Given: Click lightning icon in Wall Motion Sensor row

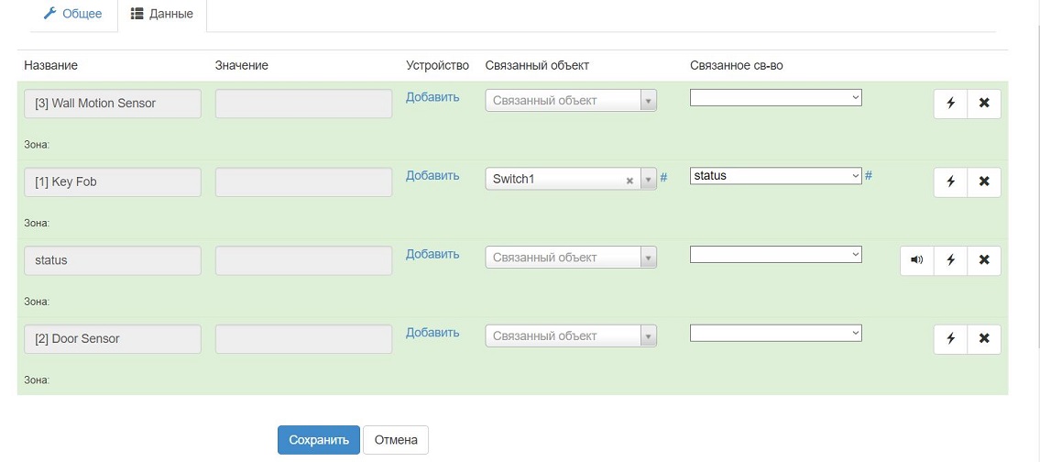Looking at the screenshot, I should 950,104.
